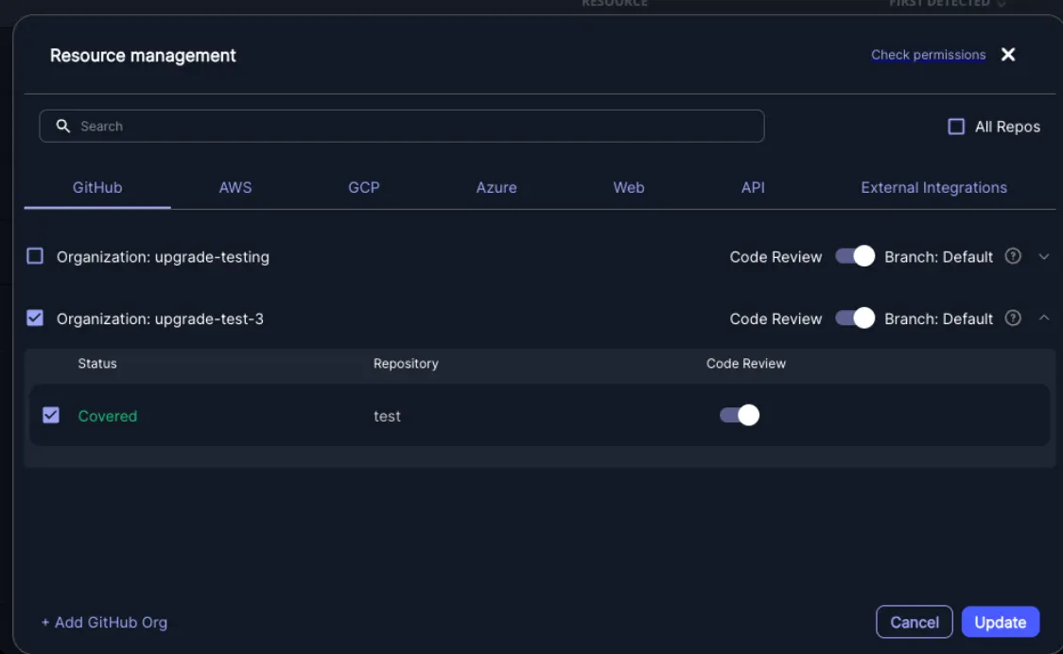1063x654 pixels.
Task: Click the Status column header
Action: [x=97, y=363]
